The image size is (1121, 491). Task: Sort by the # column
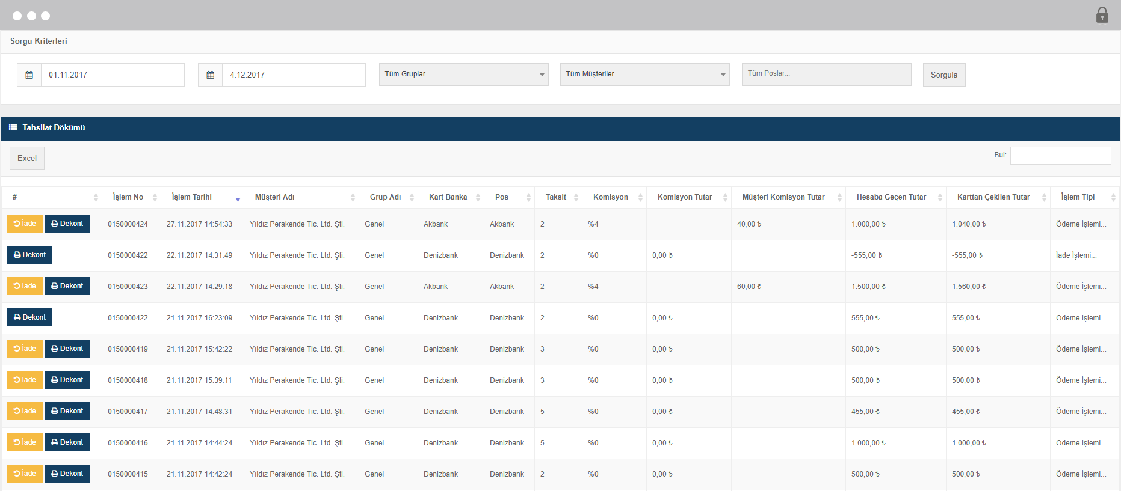pyautogui.click(x=52, y=197)
